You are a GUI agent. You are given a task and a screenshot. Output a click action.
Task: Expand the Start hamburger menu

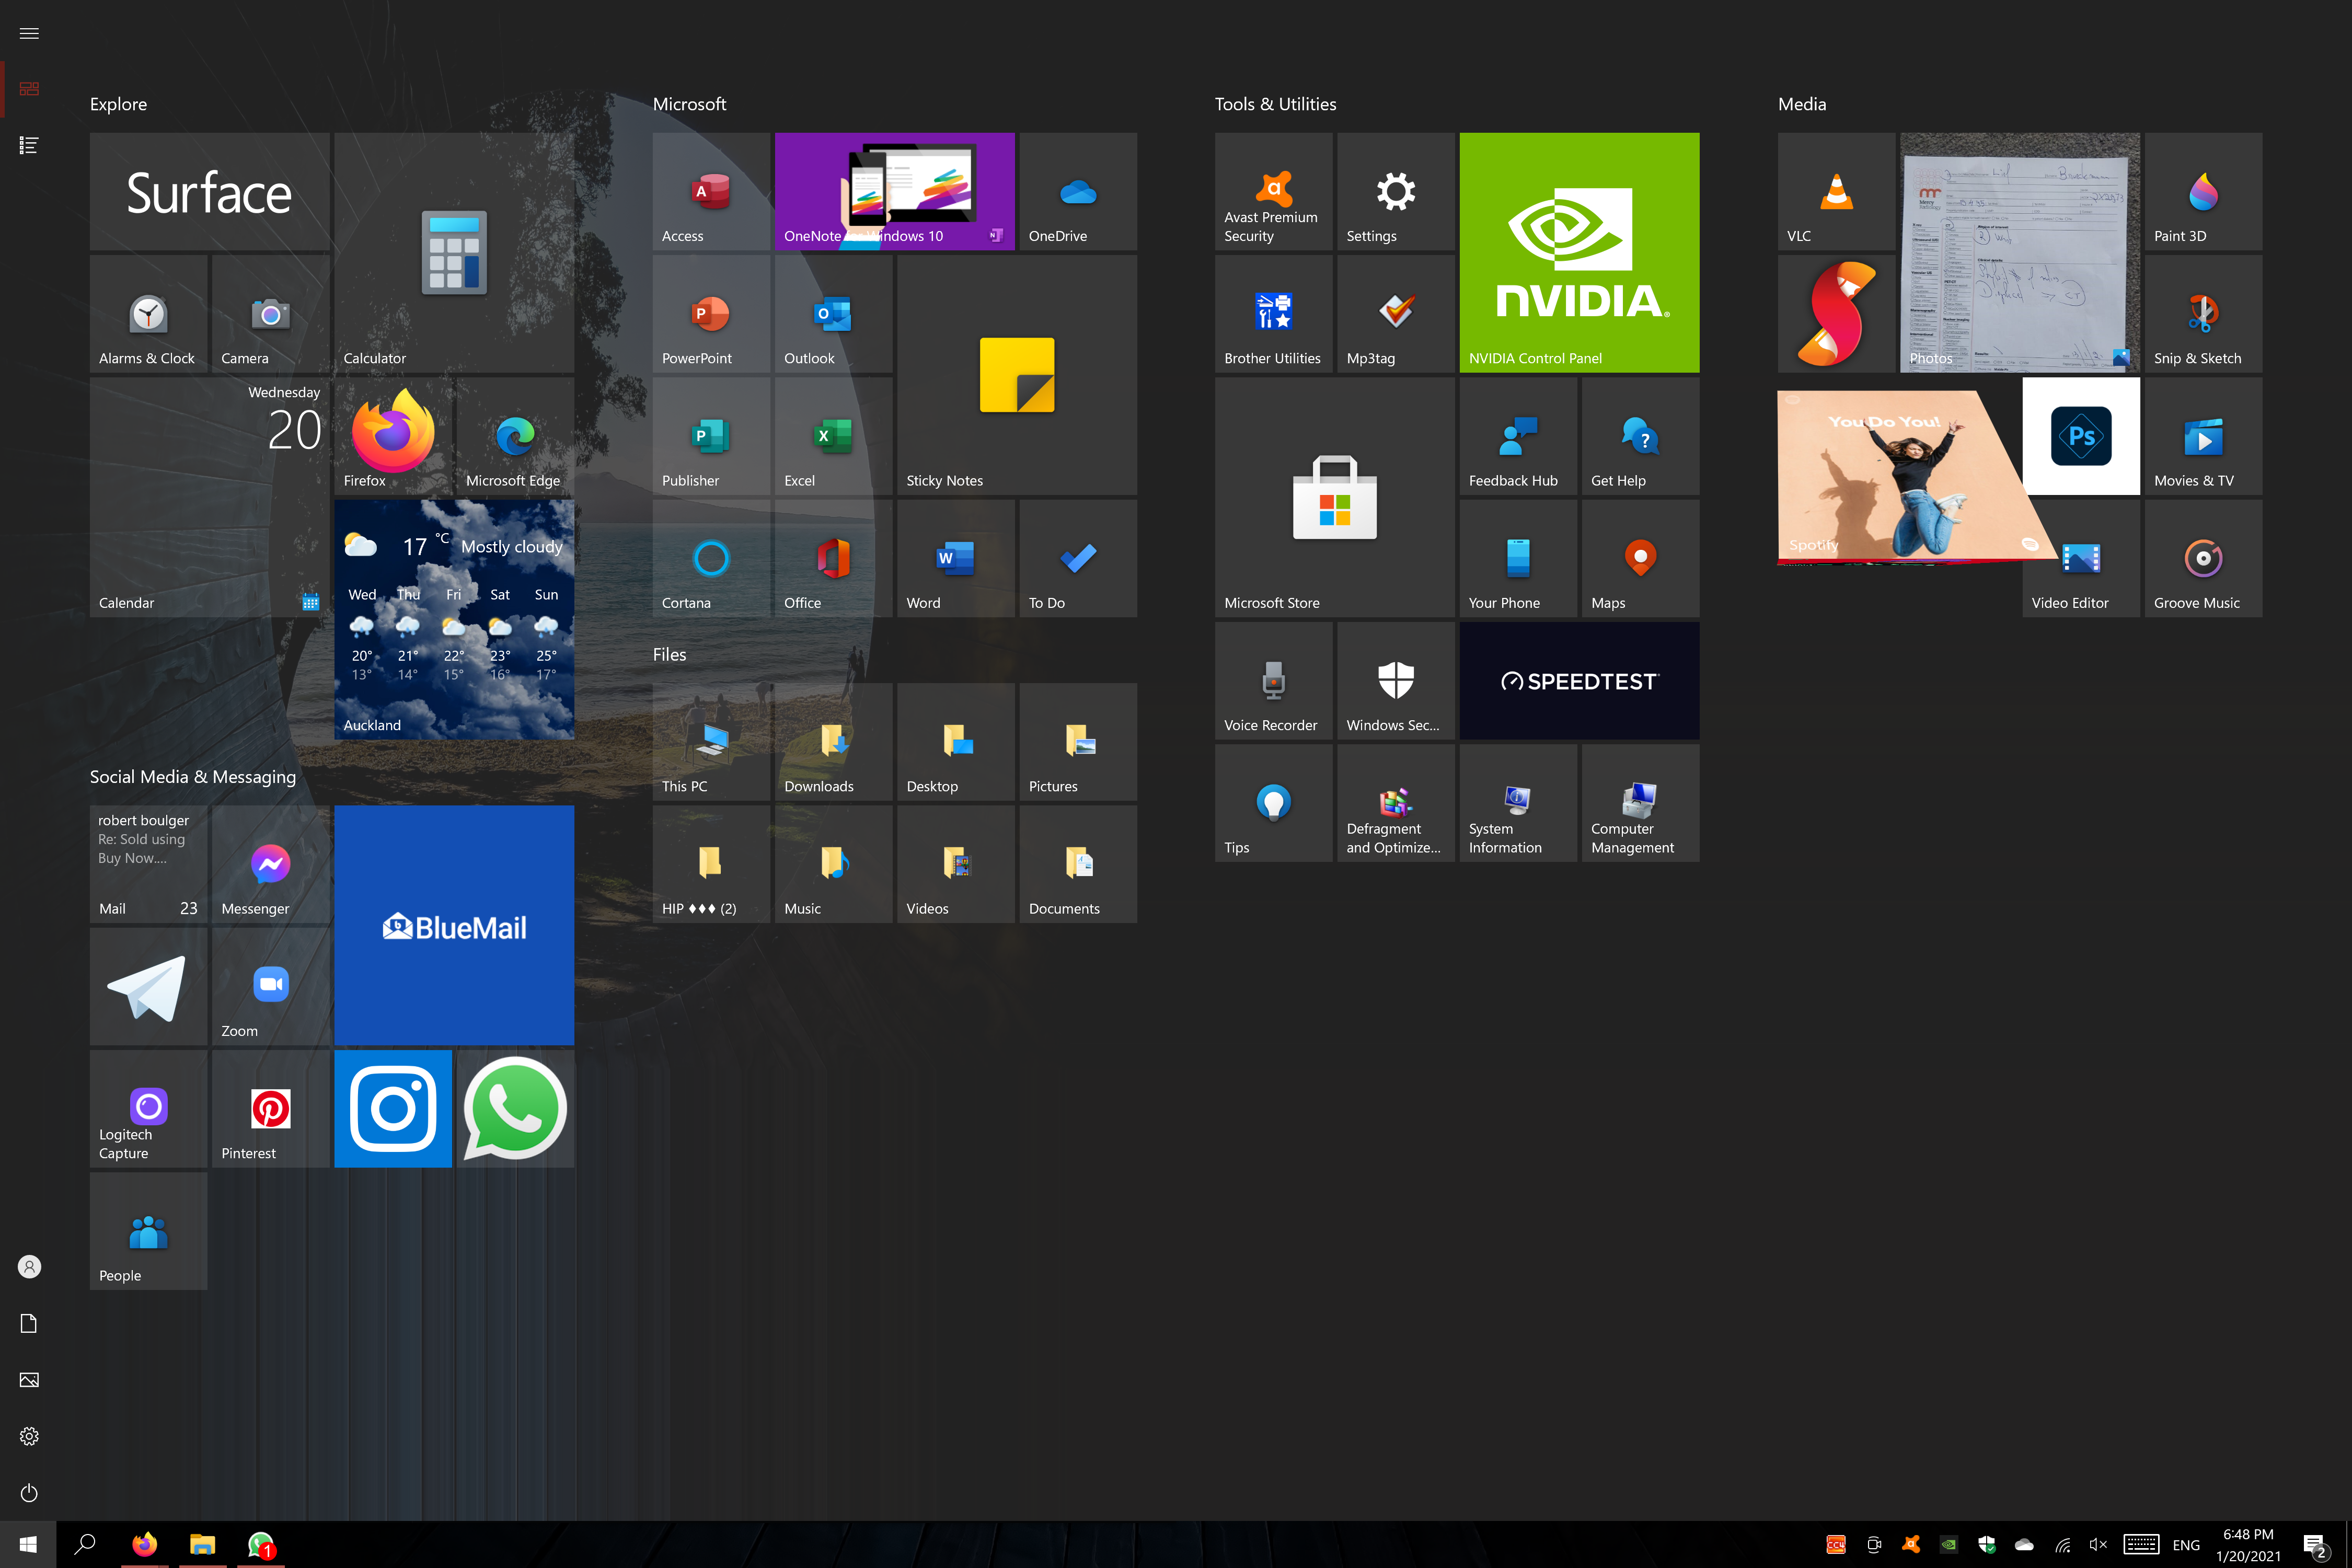29,33
